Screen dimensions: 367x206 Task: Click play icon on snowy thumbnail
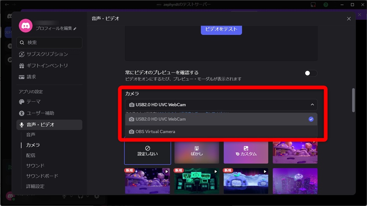[x=265, y=172]
